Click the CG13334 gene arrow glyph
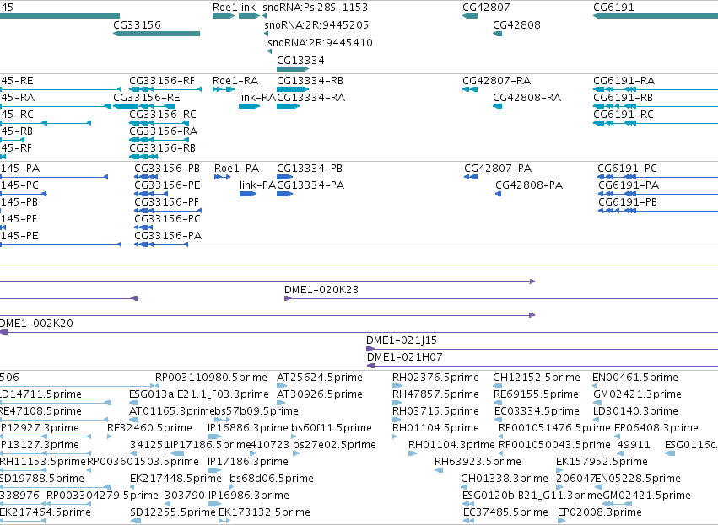This screenshot has height=525, width=718. [x=293, y=69]
